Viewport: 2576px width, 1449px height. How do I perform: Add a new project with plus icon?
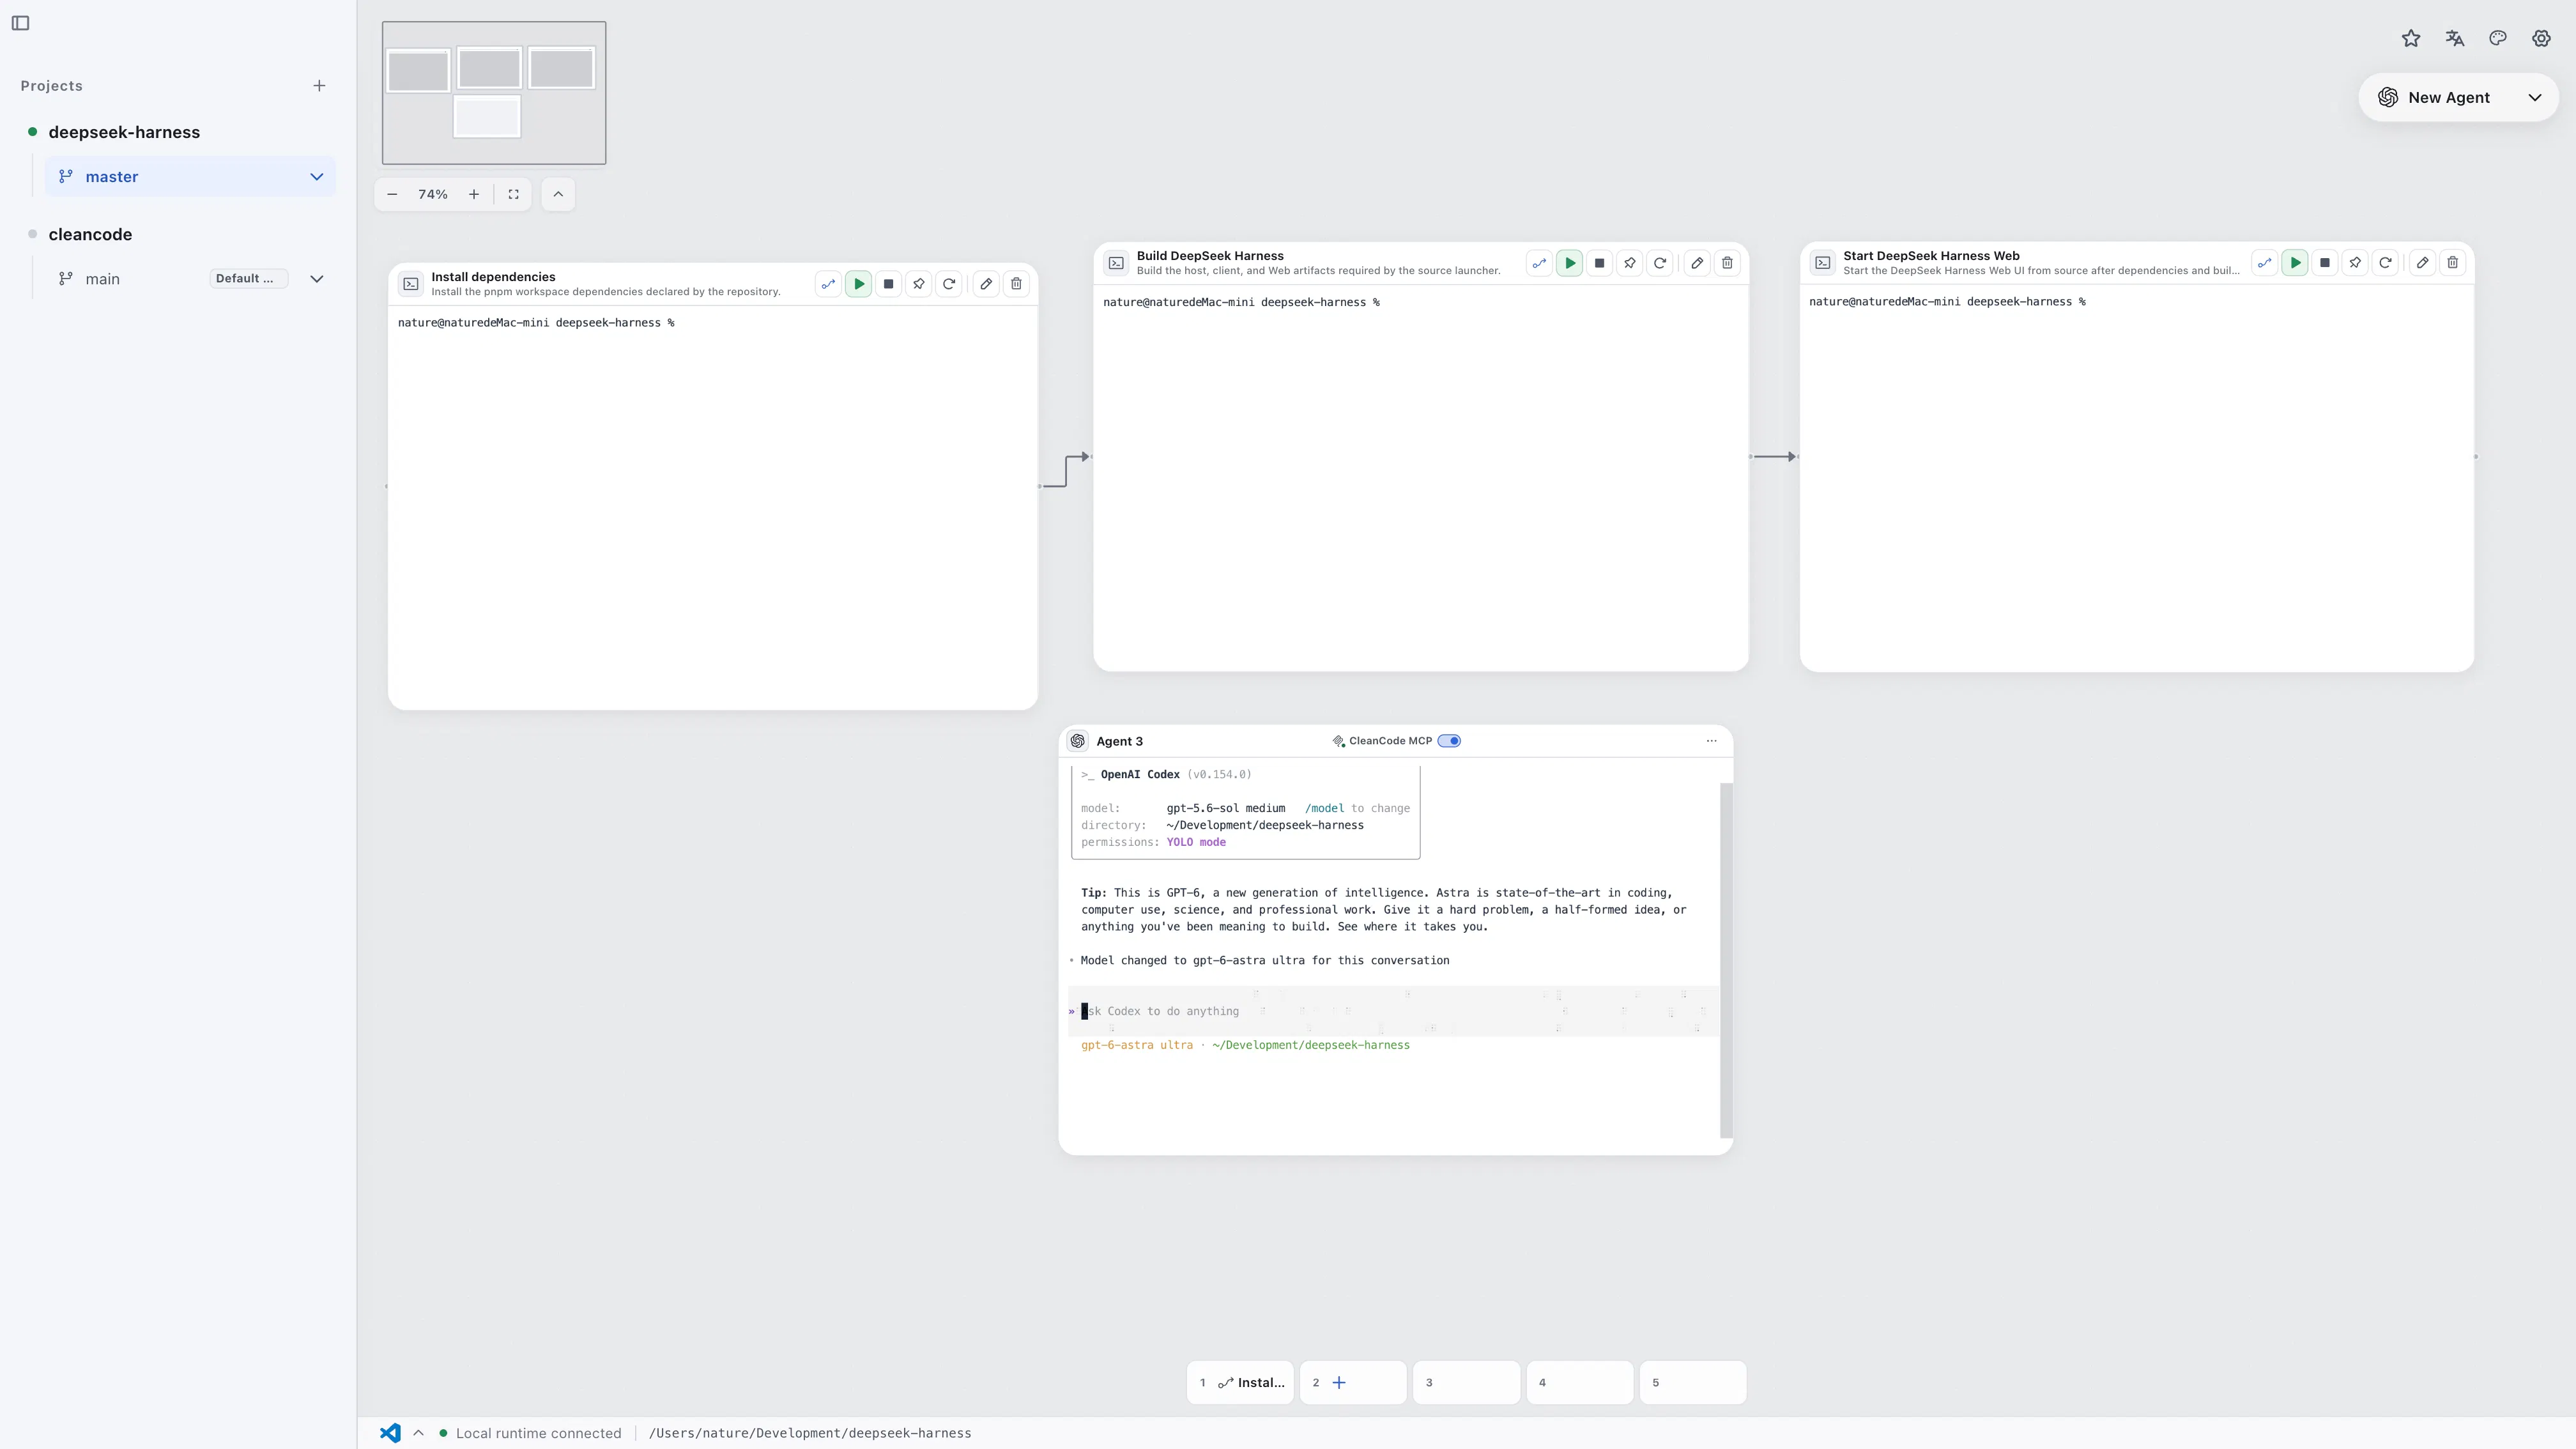click(319, 86)
